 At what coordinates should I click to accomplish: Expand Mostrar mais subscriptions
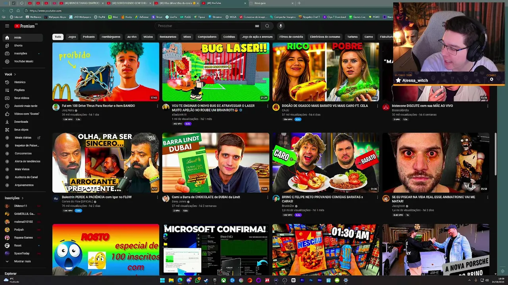pos(22,261)
